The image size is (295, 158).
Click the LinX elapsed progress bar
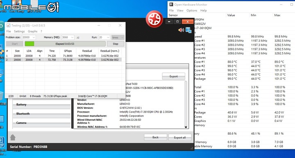(x=65, y=44)
